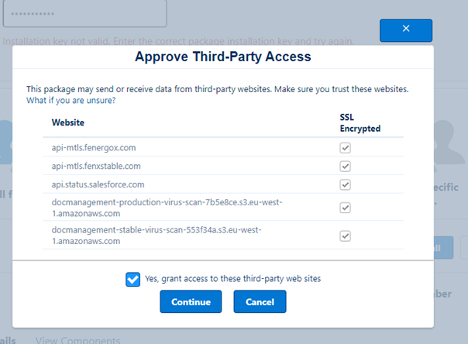Viewport: 468px width, 344px height.
Task: Toggle SSL checkbox for docmanagement-production-virus-scan row
Action: pyautogui.click(x=345, y=208)
